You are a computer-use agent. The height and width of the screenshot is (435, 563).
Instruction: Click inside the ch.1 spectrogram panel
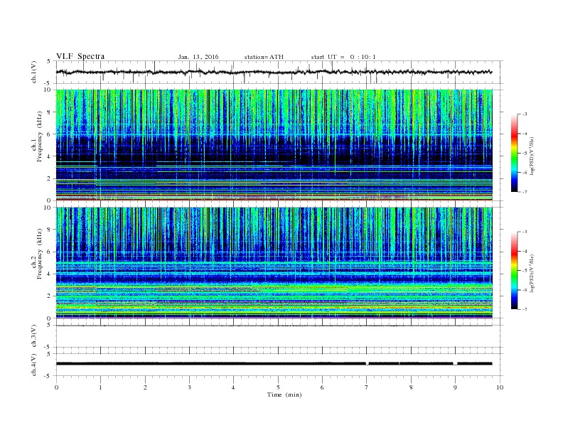[x=274, y=145]
